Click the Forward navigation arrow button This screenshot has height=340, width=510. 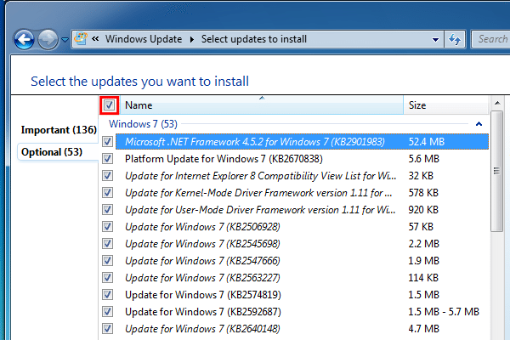tap(48, 39)
